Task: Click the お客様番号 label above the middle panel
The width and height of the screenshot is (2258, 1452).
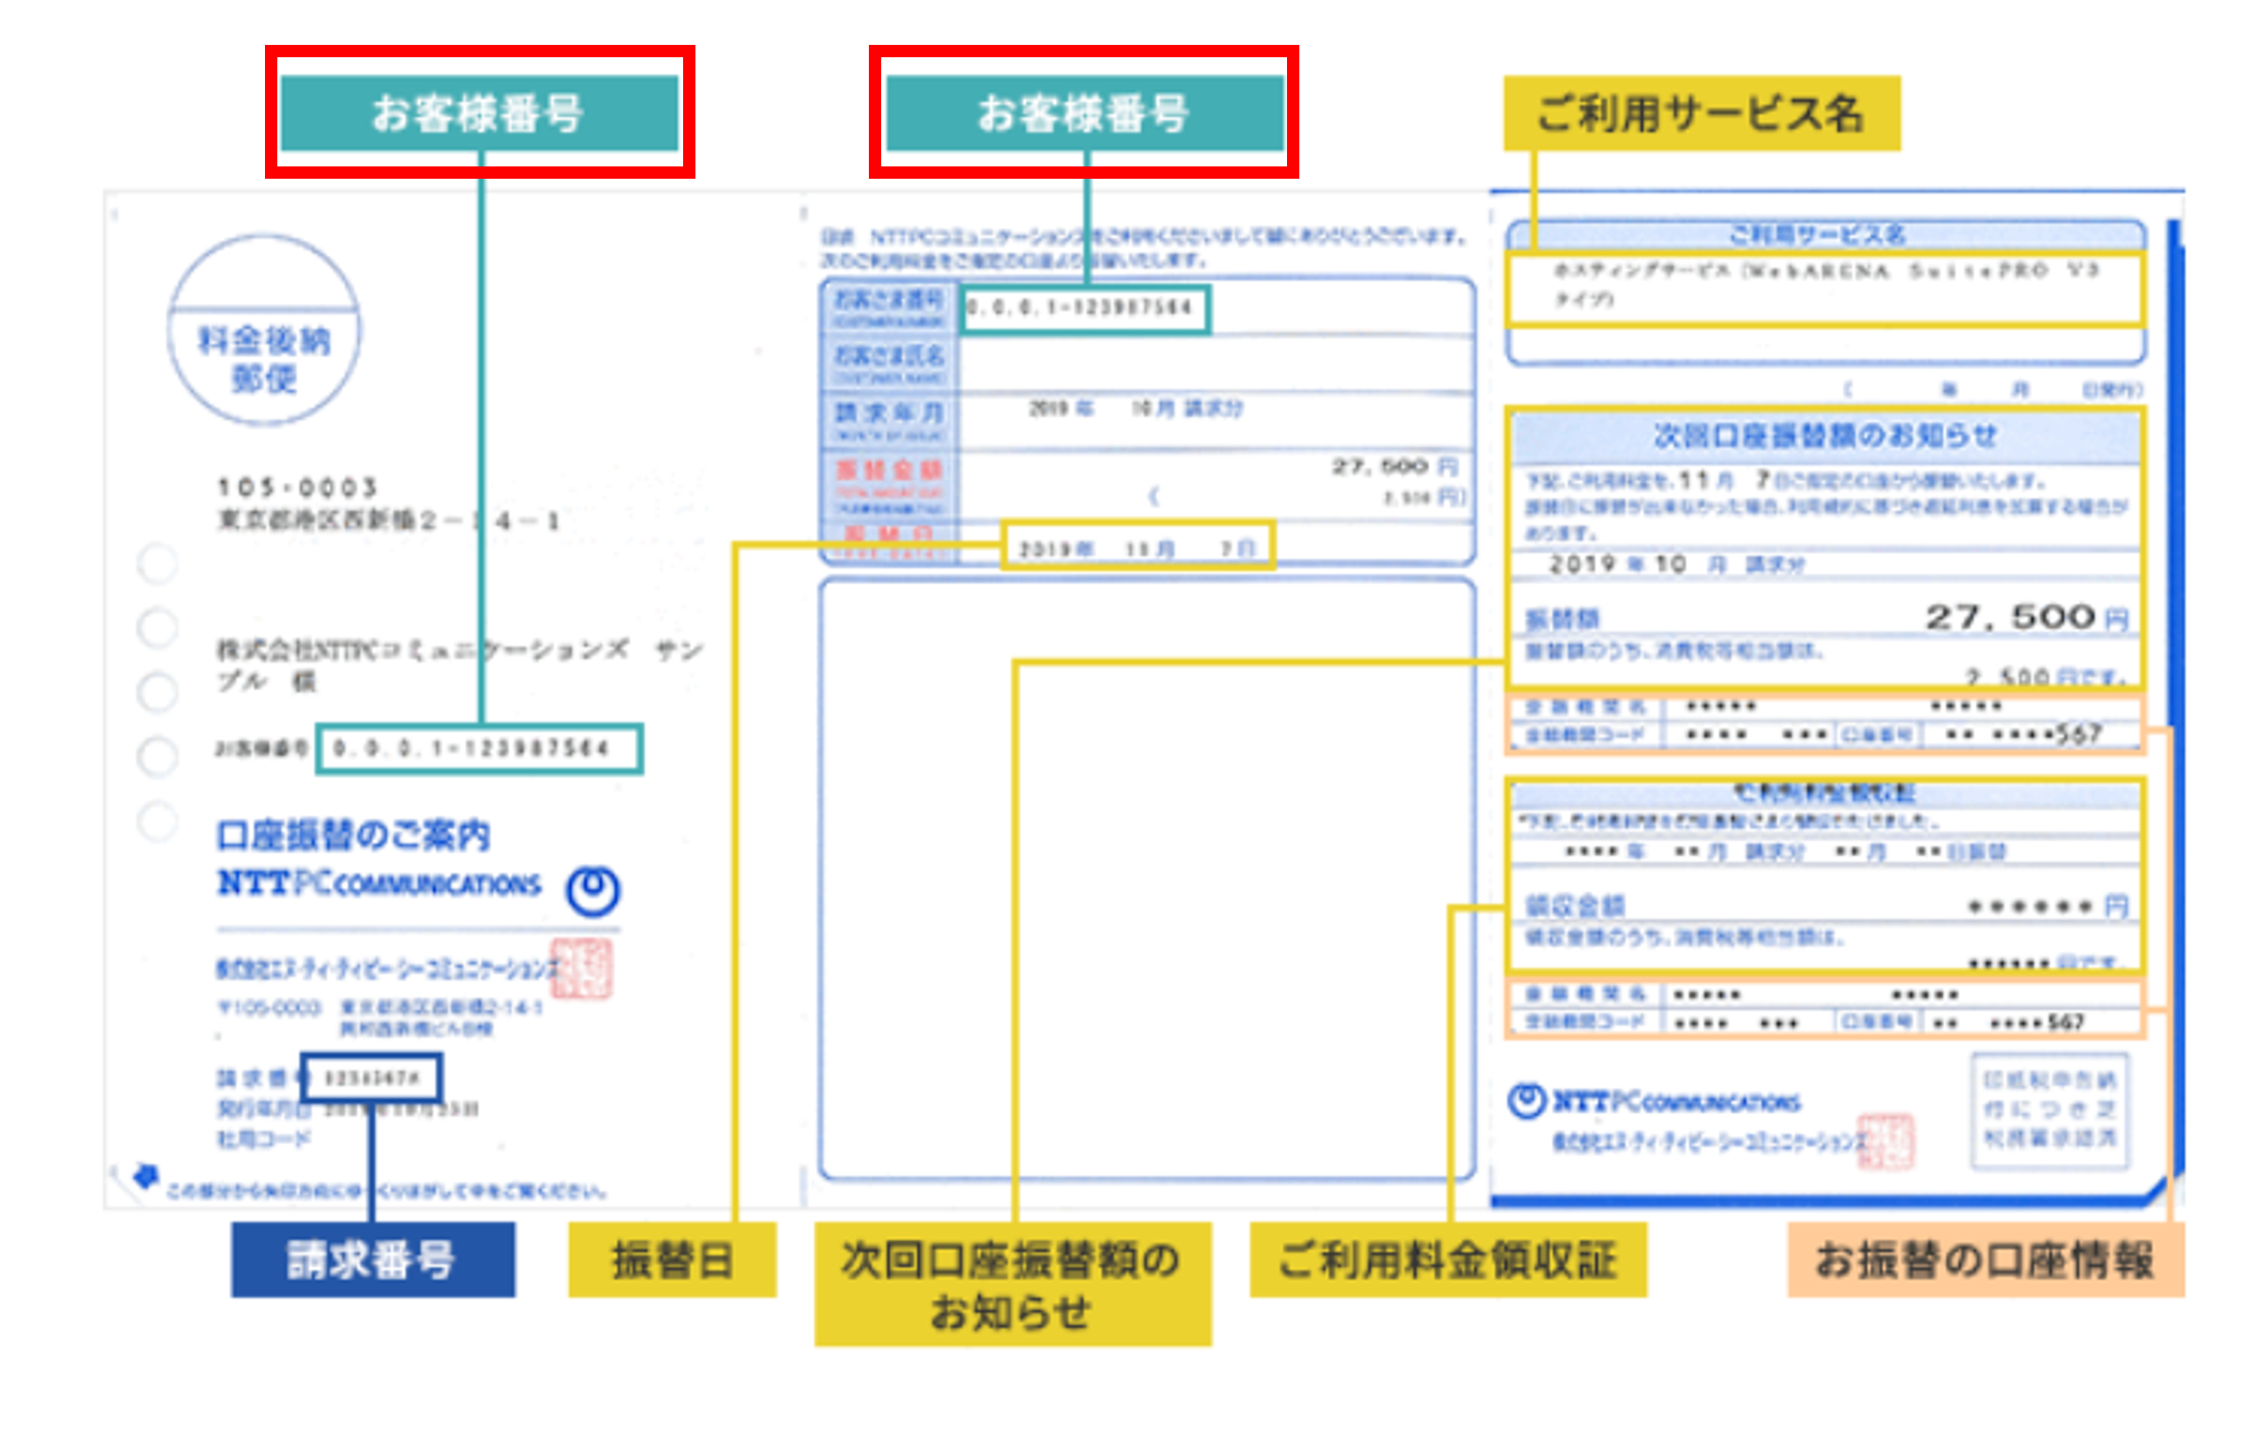Action: click(1084, 113)
